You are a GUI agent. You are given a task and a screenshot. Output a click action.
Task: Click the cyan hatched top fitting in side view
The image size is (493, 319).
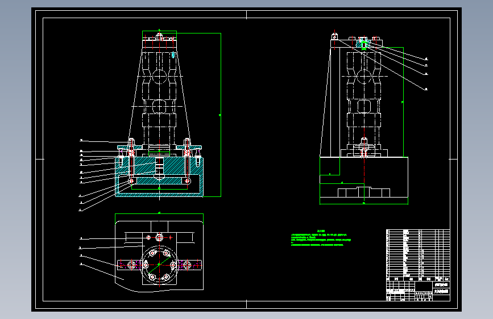[x=364, y=44]
